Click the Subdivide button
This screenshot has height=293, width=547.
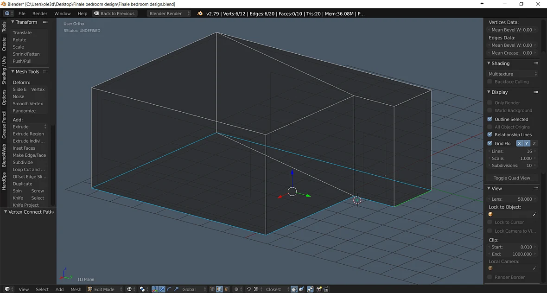[x=23, y=162]
